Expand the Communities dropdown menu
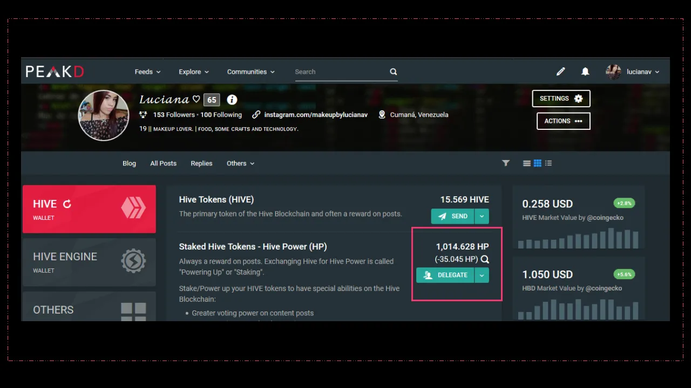The height and width of the screenshot is (388, 691). tap(250, 72)
